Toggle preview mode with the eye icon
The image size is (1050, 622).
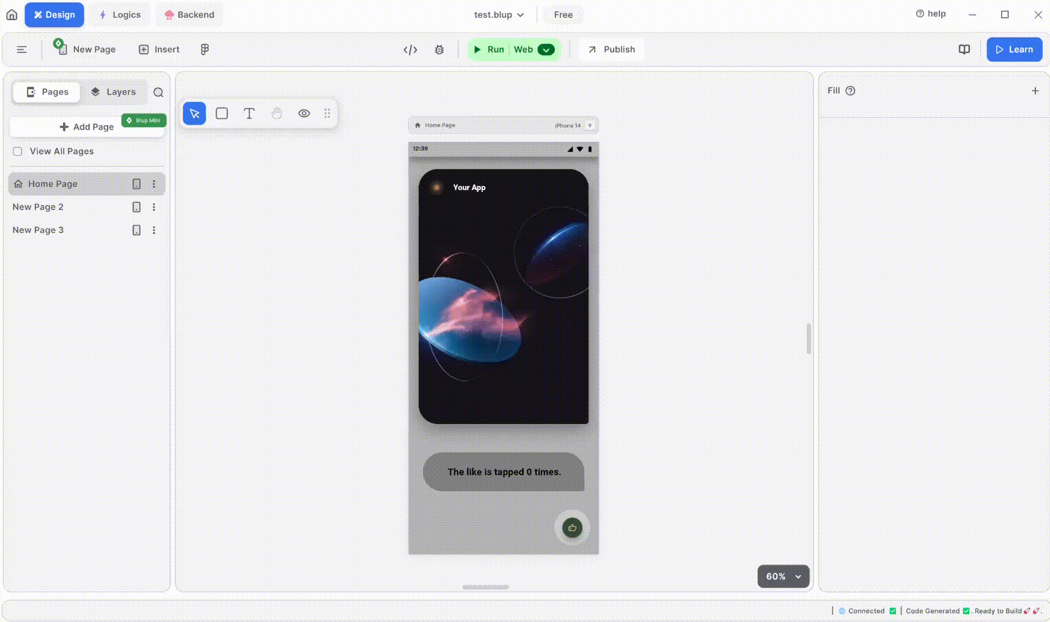pos(304,113)
